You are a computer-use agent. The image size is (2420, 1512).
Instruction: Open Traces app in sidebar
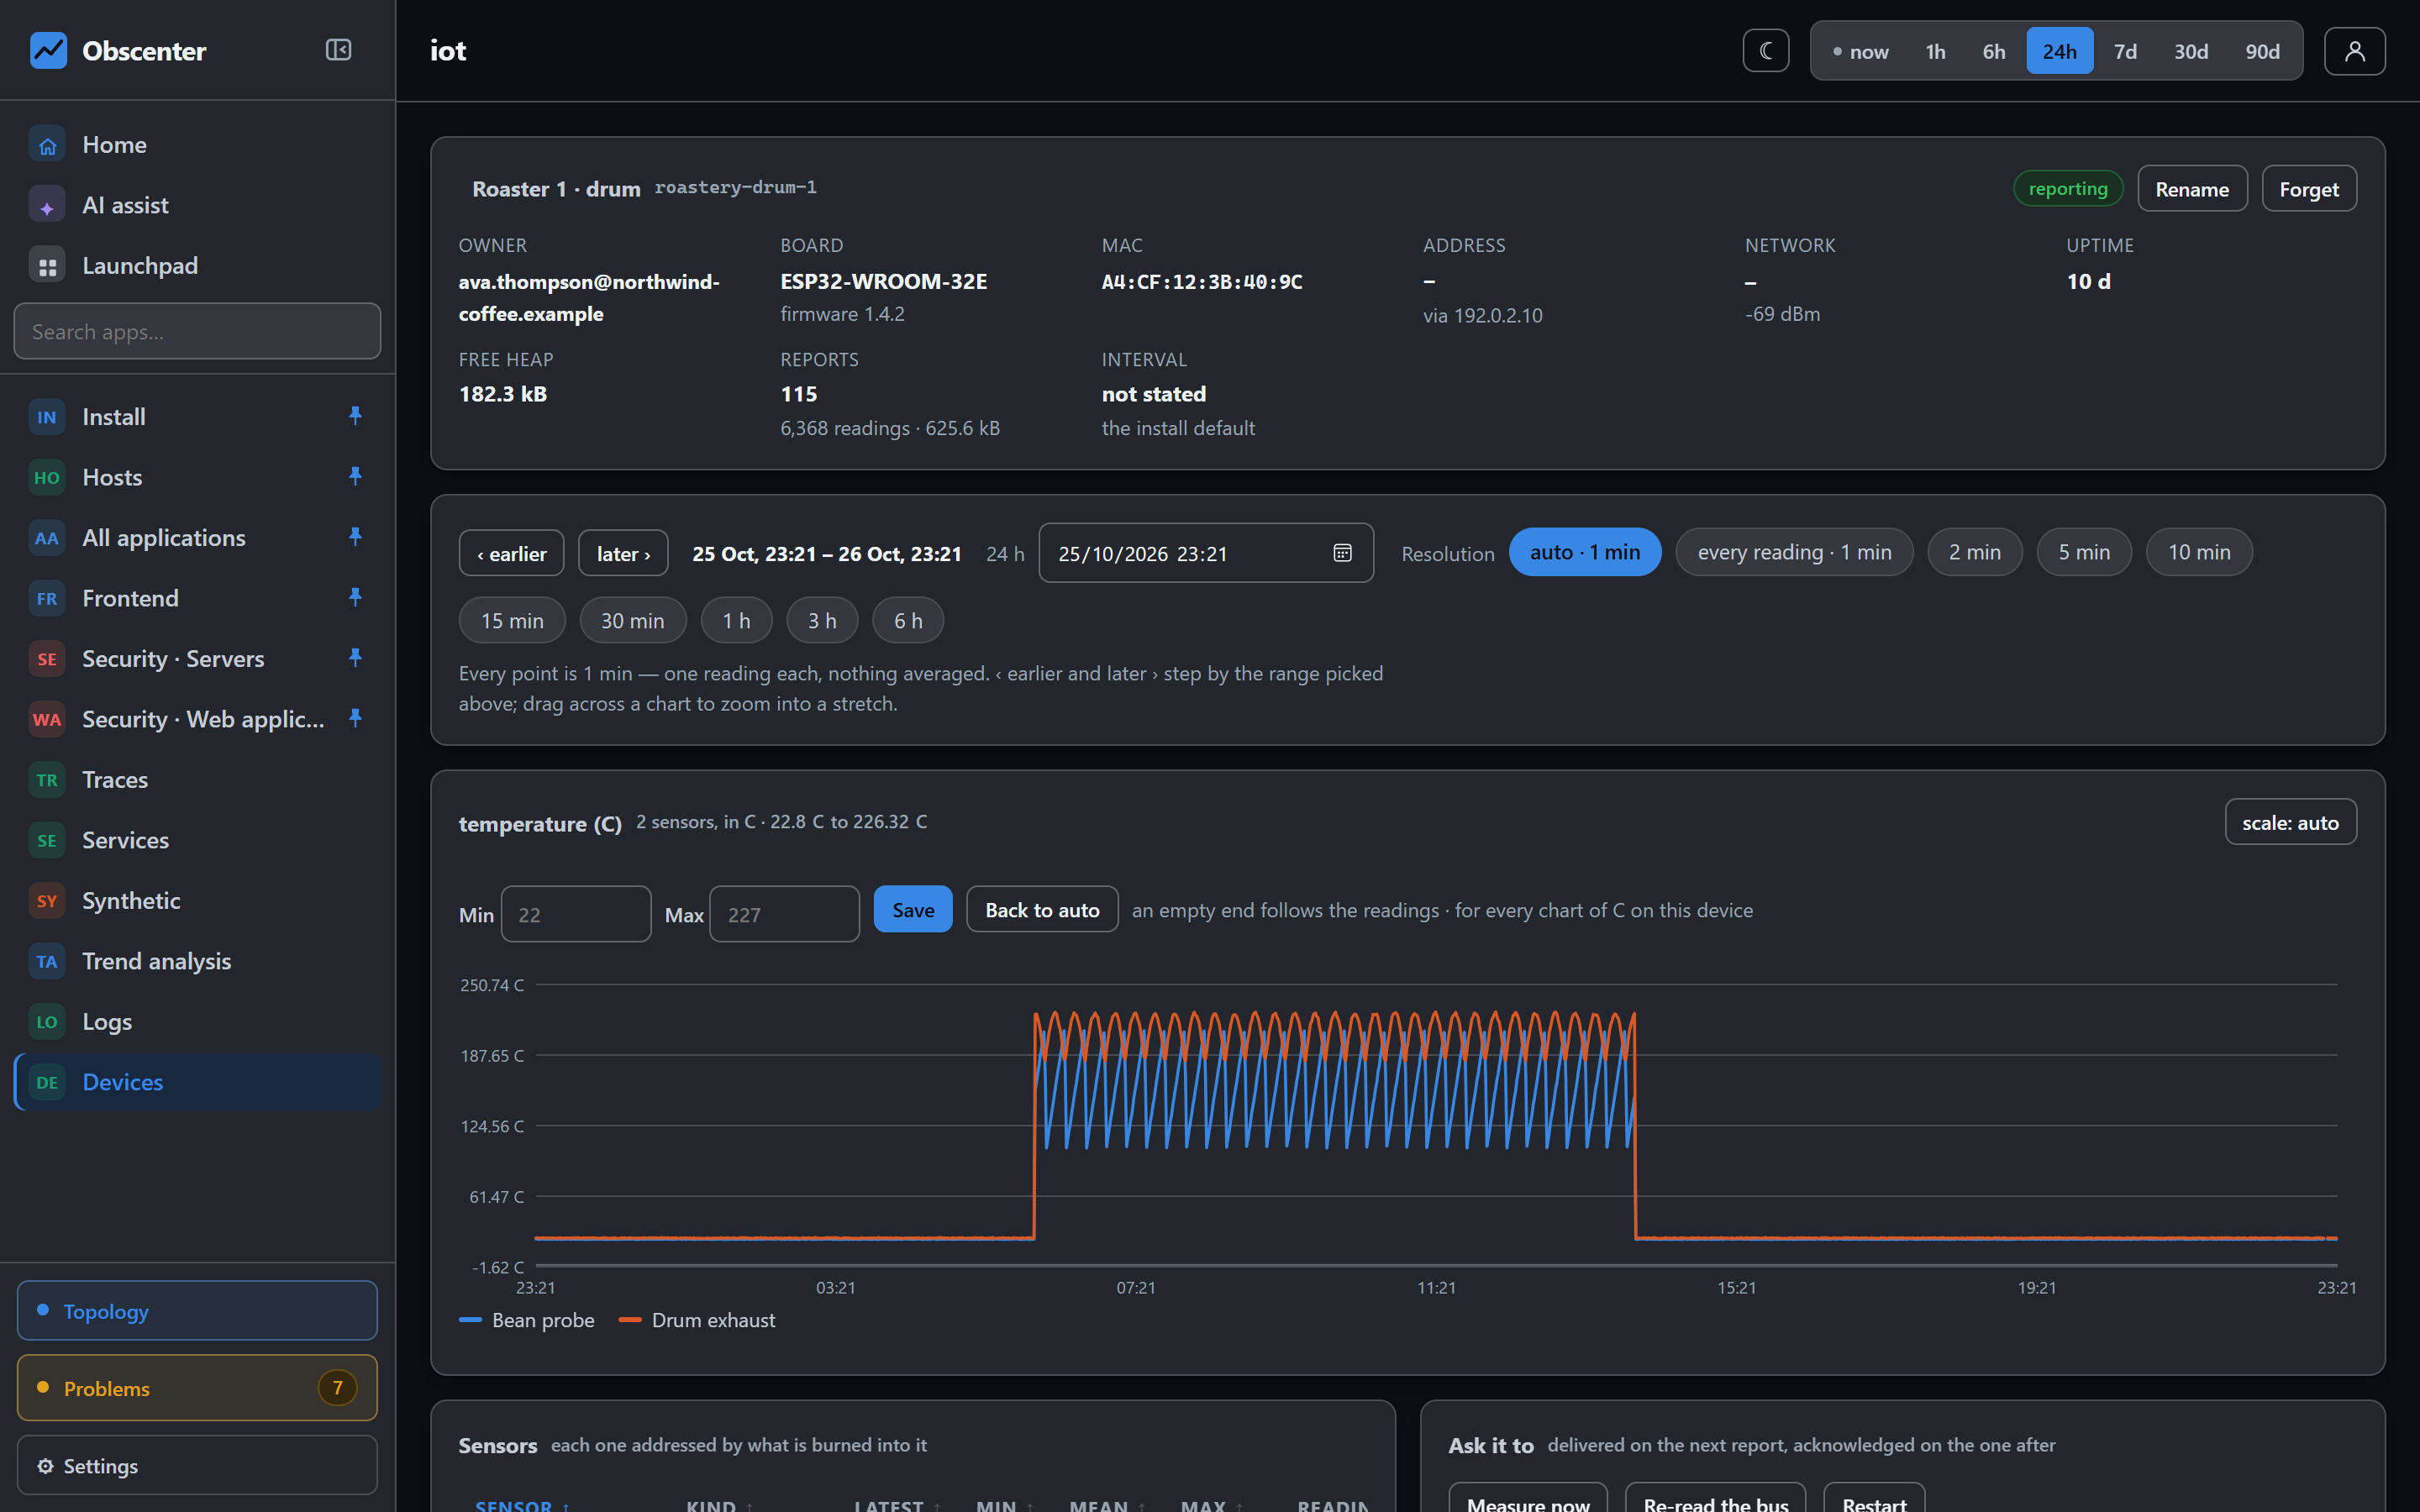coord(198,780)
